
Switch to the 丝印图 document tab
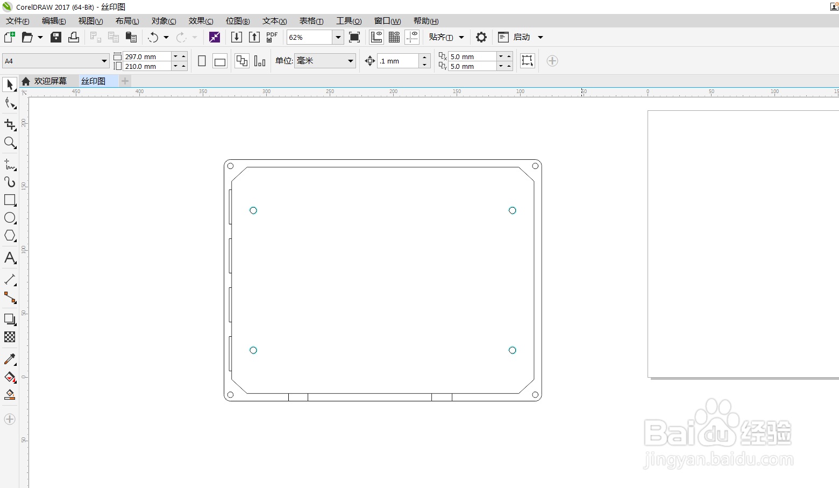pos(94,81)
